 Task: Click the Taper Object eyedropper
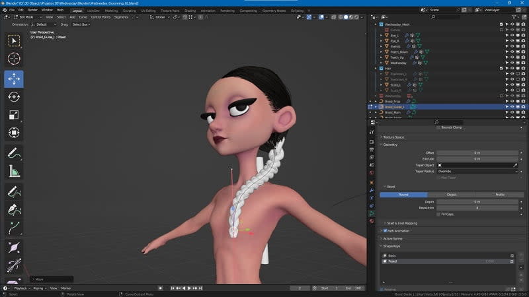tap(515, 166)
